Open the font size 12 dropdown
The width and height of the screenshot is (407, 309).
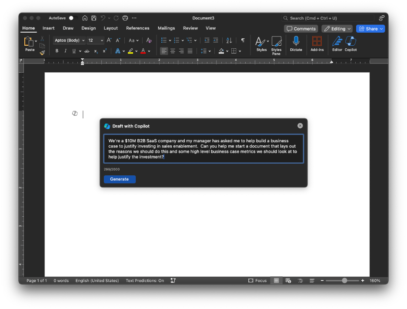96,40
